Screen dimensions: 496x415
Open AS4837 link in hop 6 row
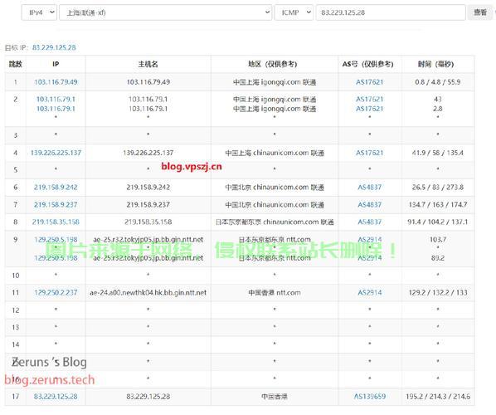pyautogui.click(x=369, y=187)
